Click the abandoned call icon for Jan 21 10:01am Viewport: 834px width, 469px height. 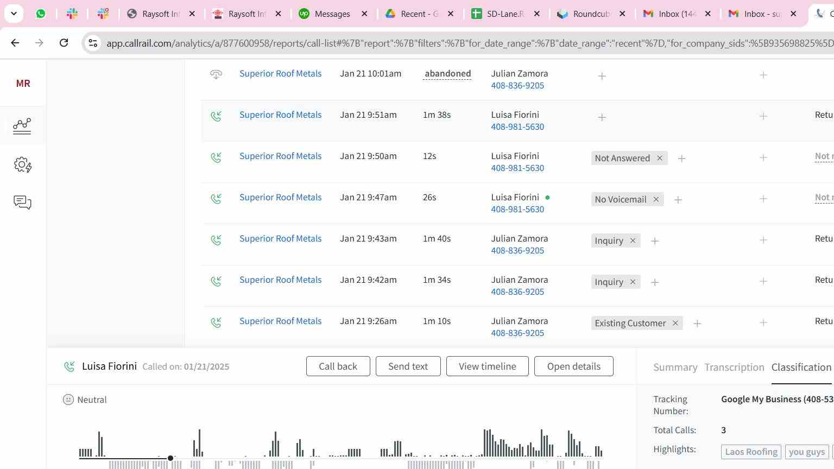click(216, 74)
